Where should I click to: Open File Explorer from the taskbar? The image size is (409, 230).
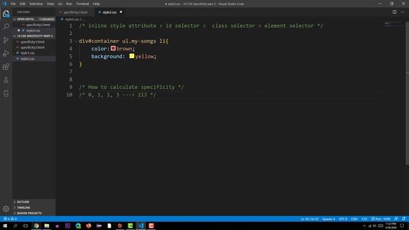tap(47, 226)
